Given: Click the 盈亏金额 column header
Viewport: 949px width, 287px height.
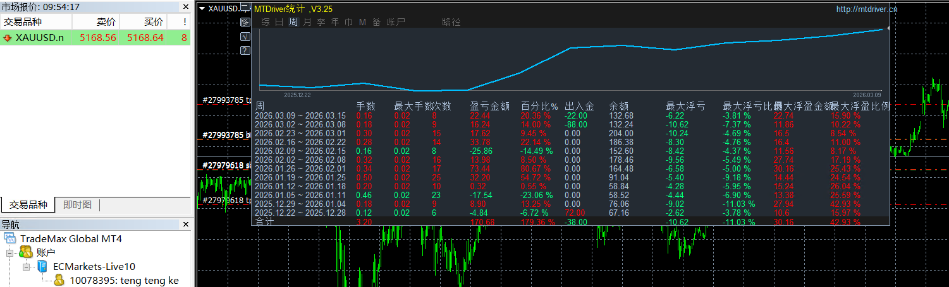Looking at the screenshot, I should coord(490,107).
